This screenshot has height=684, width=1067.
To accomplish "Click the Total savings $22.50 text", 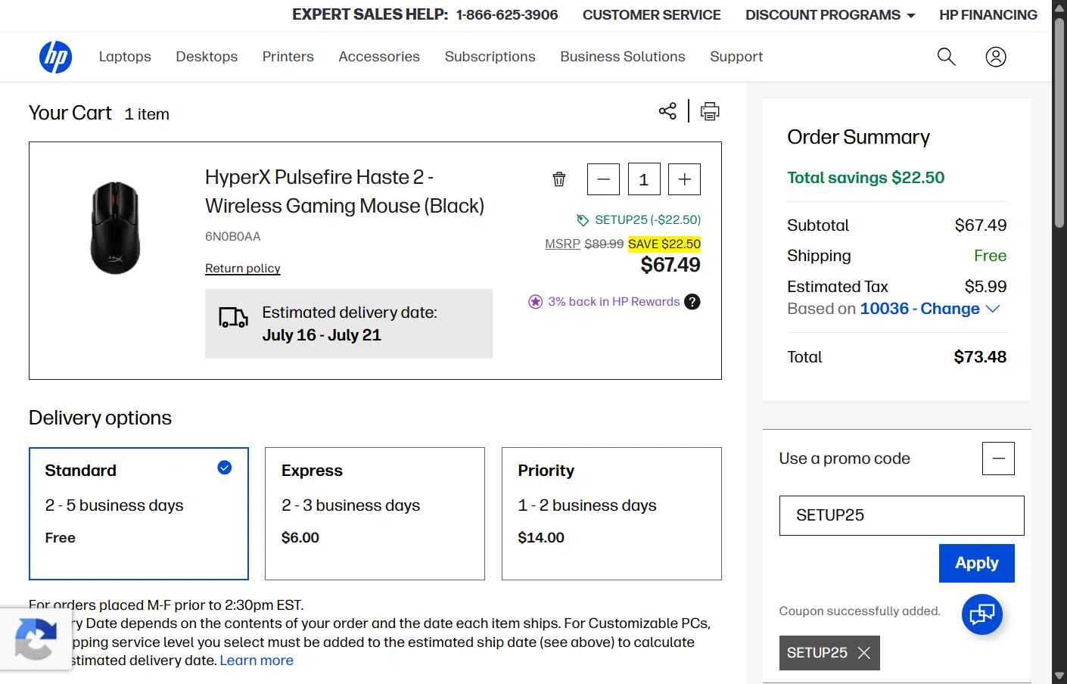I will pyautogui.click(x=866, y=178).
